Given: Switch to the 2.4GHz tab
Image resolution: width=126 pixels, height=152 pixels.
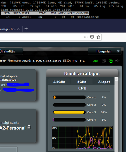Looking at the screenshot, I should click(59, 82).
